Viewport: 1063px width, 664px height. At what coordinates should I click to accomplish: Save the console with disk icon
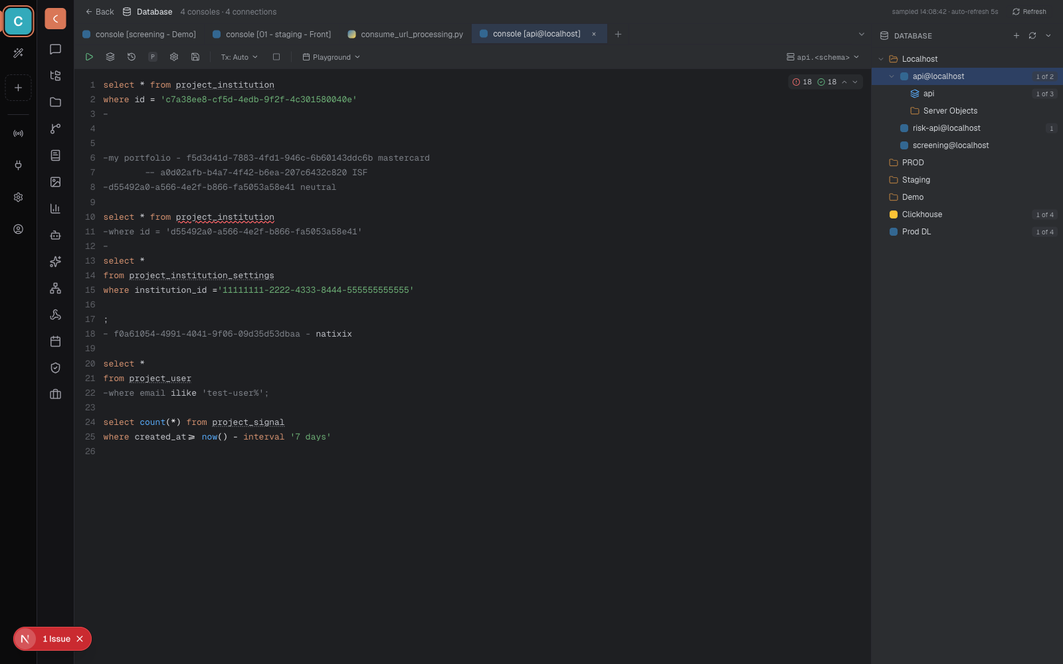tap(195, 57)
